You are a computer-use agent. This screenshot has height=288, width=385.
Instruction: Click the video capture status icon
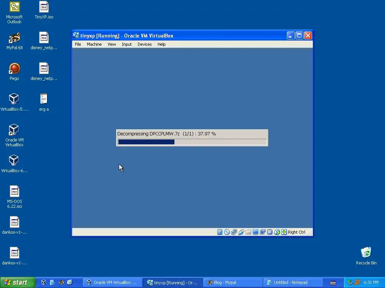click(262, 232)
